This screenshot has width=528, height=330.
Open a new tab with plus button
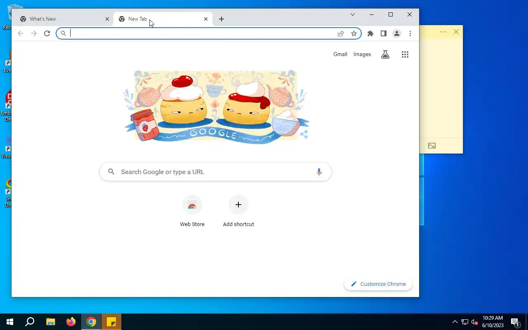click(x=222, y=19)
